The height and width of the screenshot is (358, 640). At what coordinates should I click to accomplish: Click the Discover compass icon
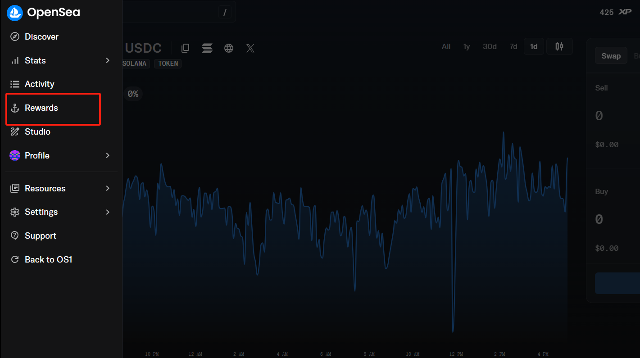click(x=15, y=37)
